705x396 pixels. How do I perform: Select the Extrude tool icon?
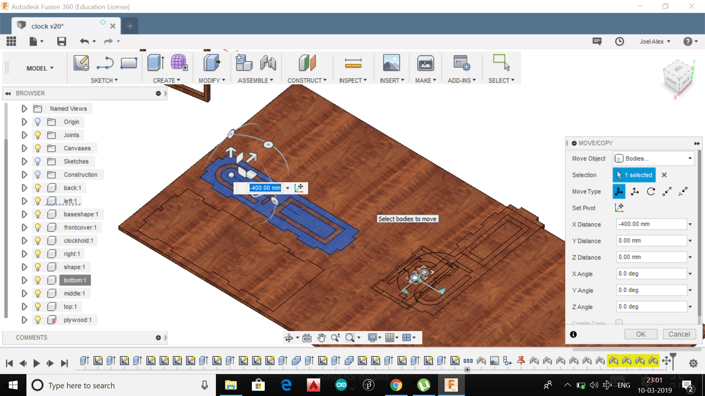coord(155,63)
